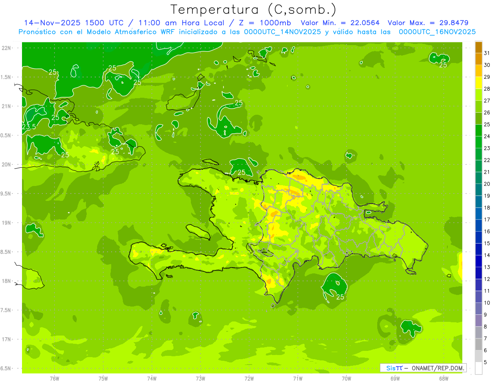The image size is (498, 384).
Task: Click the 75W longitude axis label
Action: pyautogui.click(x=103, y=379)
